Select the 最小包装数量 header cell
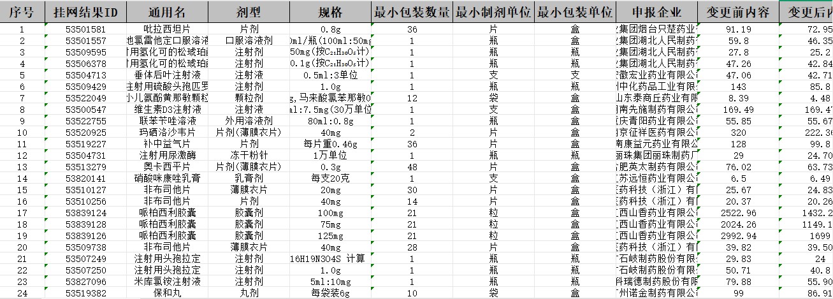 click(412, 12)
